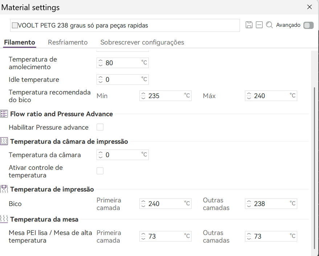Viewport: 319px width, 256px height.
Task: Click stepper arrows for Temperatura de amolecimento
Action: coord(101,63)
